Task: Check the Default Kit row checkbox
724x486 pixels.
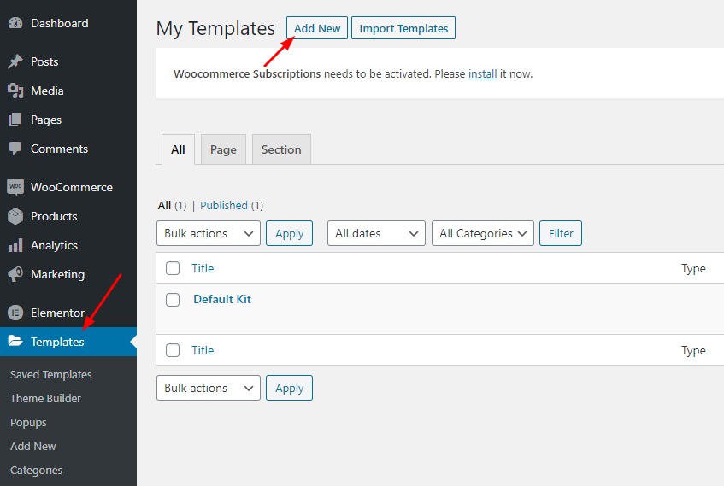Action: [x=173, y=300]
